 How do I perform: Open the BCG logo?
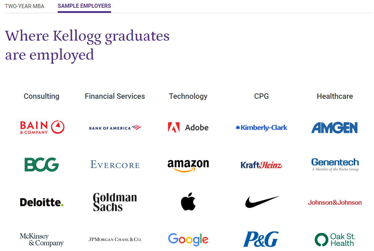42,165
